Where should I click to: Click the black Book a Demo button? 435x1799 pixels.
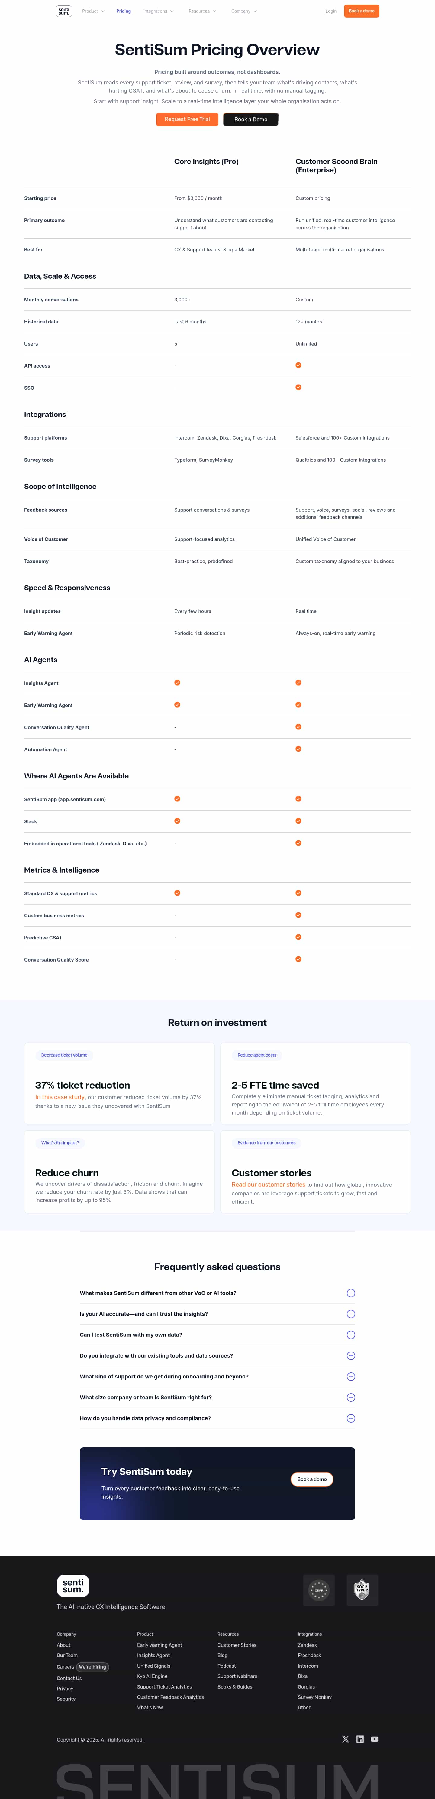(x=251, y=120)
